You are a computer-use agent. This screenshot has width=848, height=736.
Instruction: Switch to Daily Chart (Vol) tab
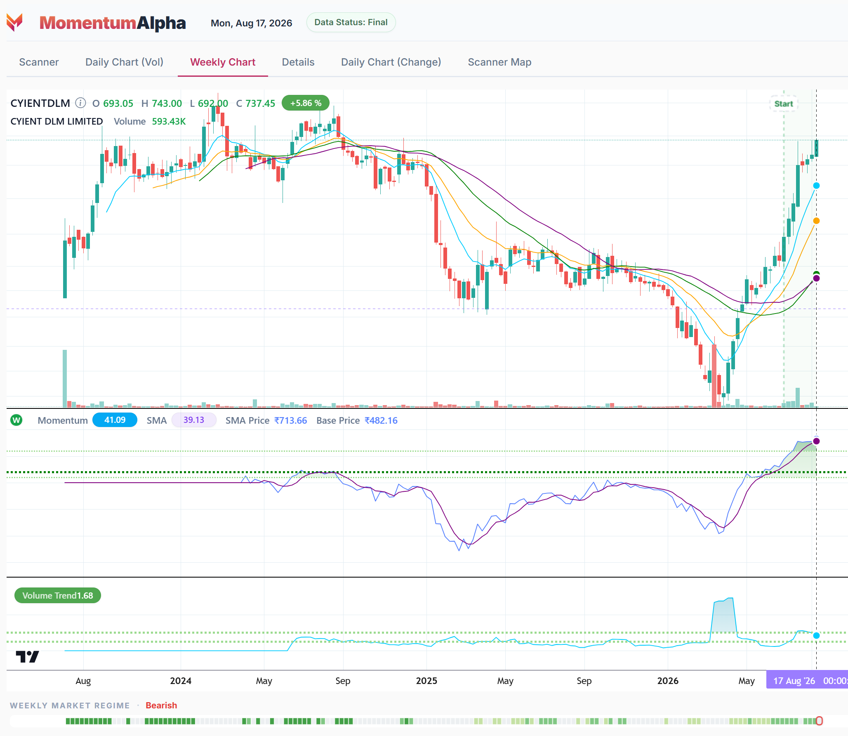coord(124,62)
